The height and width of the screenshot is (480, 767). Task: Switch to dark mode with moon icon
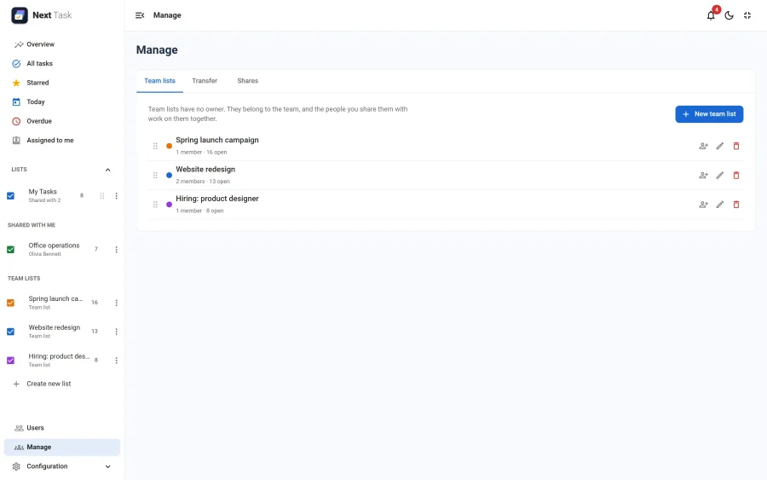730,15
